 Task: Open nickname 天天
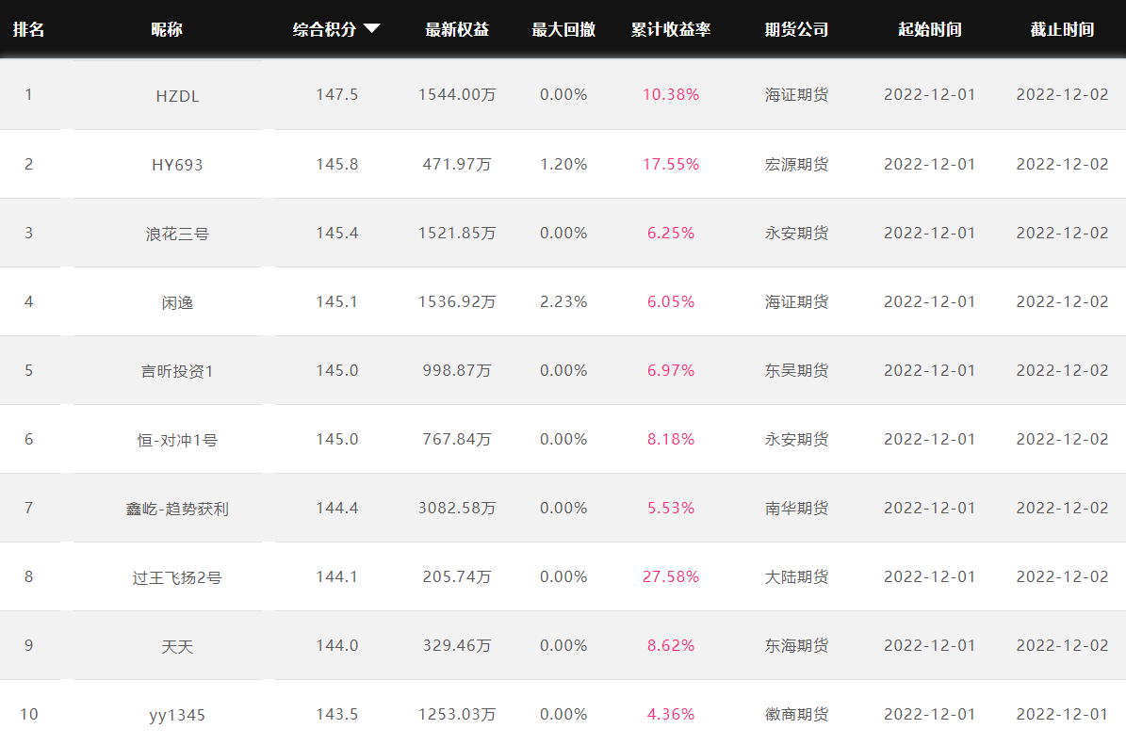(177, 647)
